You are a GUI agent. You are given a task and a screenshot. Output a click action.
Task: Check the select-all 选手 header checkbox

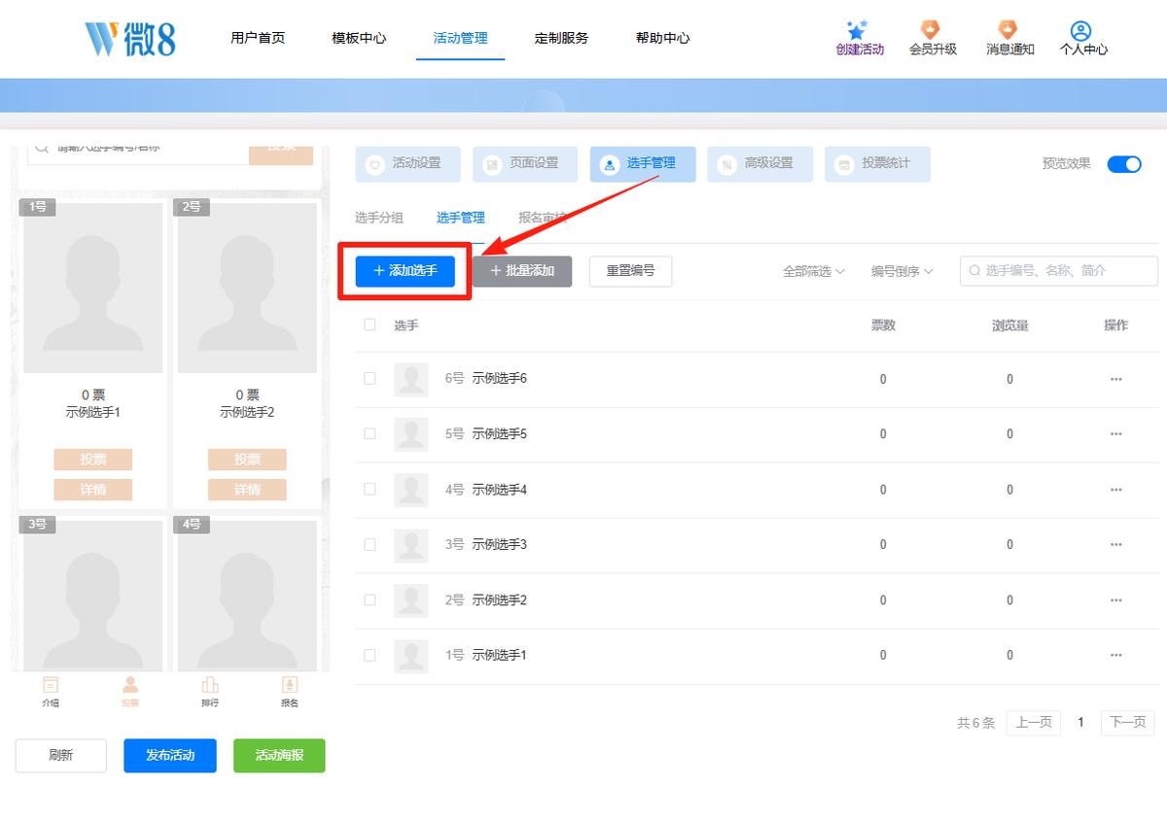coord(370,325)
